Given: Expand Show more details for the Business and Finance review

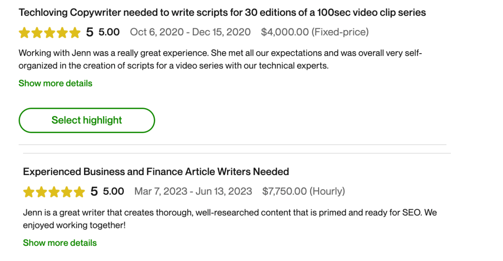Looking at the screenshot, I should pyautogui.click(x=59, y=243).
